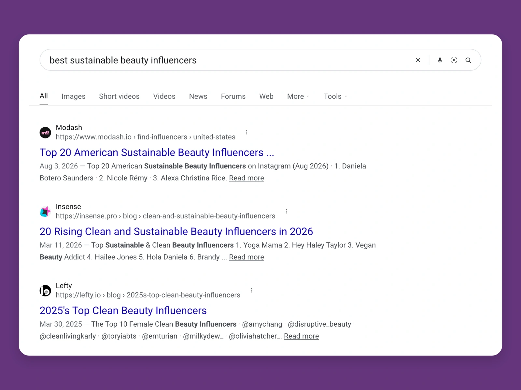Viewport: 521px width, 390px height.
Task: Click the modash.io URL breadcrumb
Action: click(146, 137)
